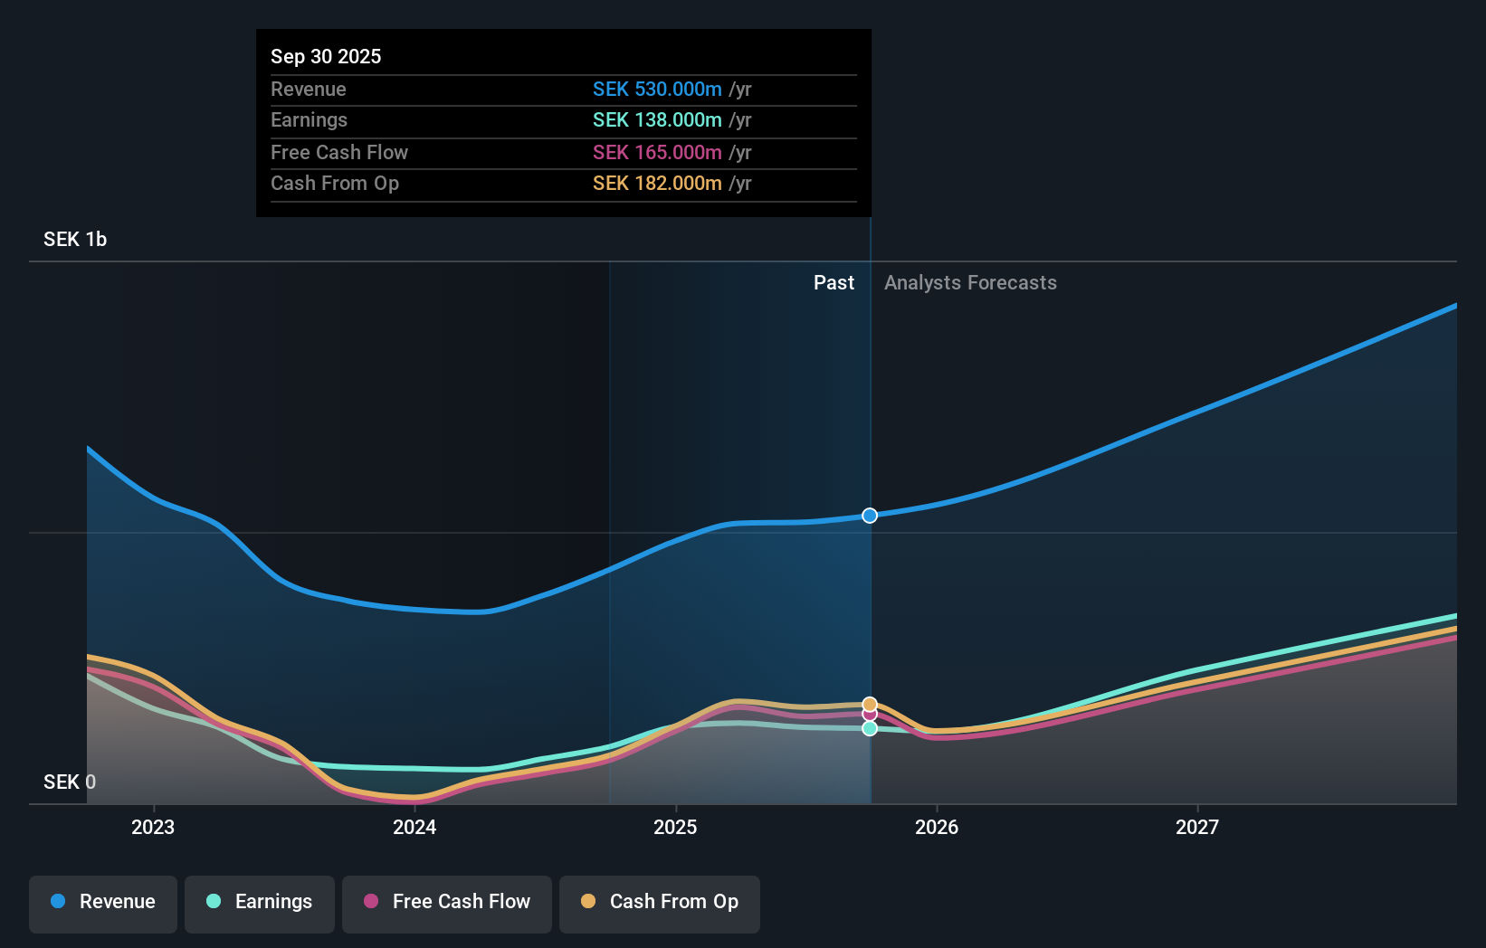Open the Free Cash Flow legend entry
This screenshot has width=1486, height=948.
(x=447, y=902)
